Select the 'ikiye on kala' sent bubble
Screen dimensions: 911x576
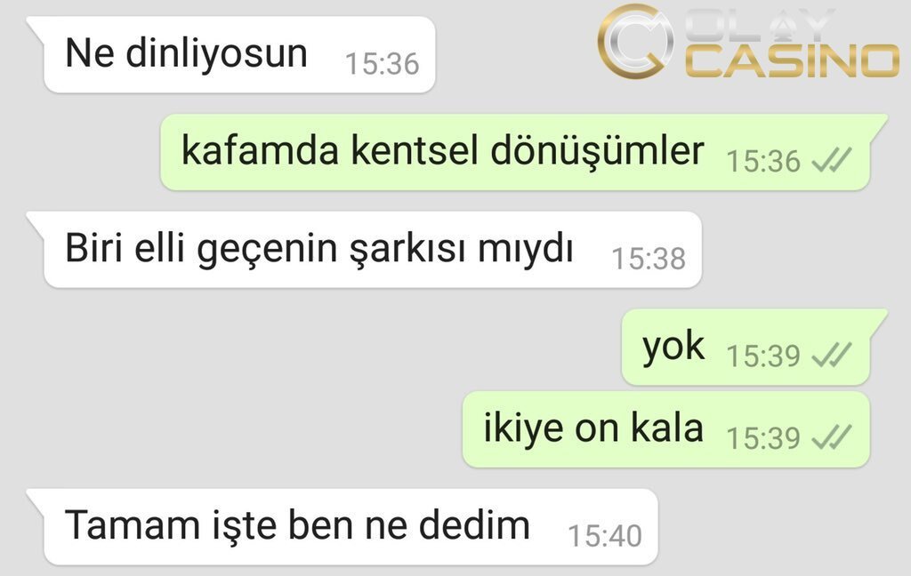(666, 429)
